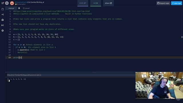Click line number 19 in the gutter
183x103 pixels.
tap(9, 58)
